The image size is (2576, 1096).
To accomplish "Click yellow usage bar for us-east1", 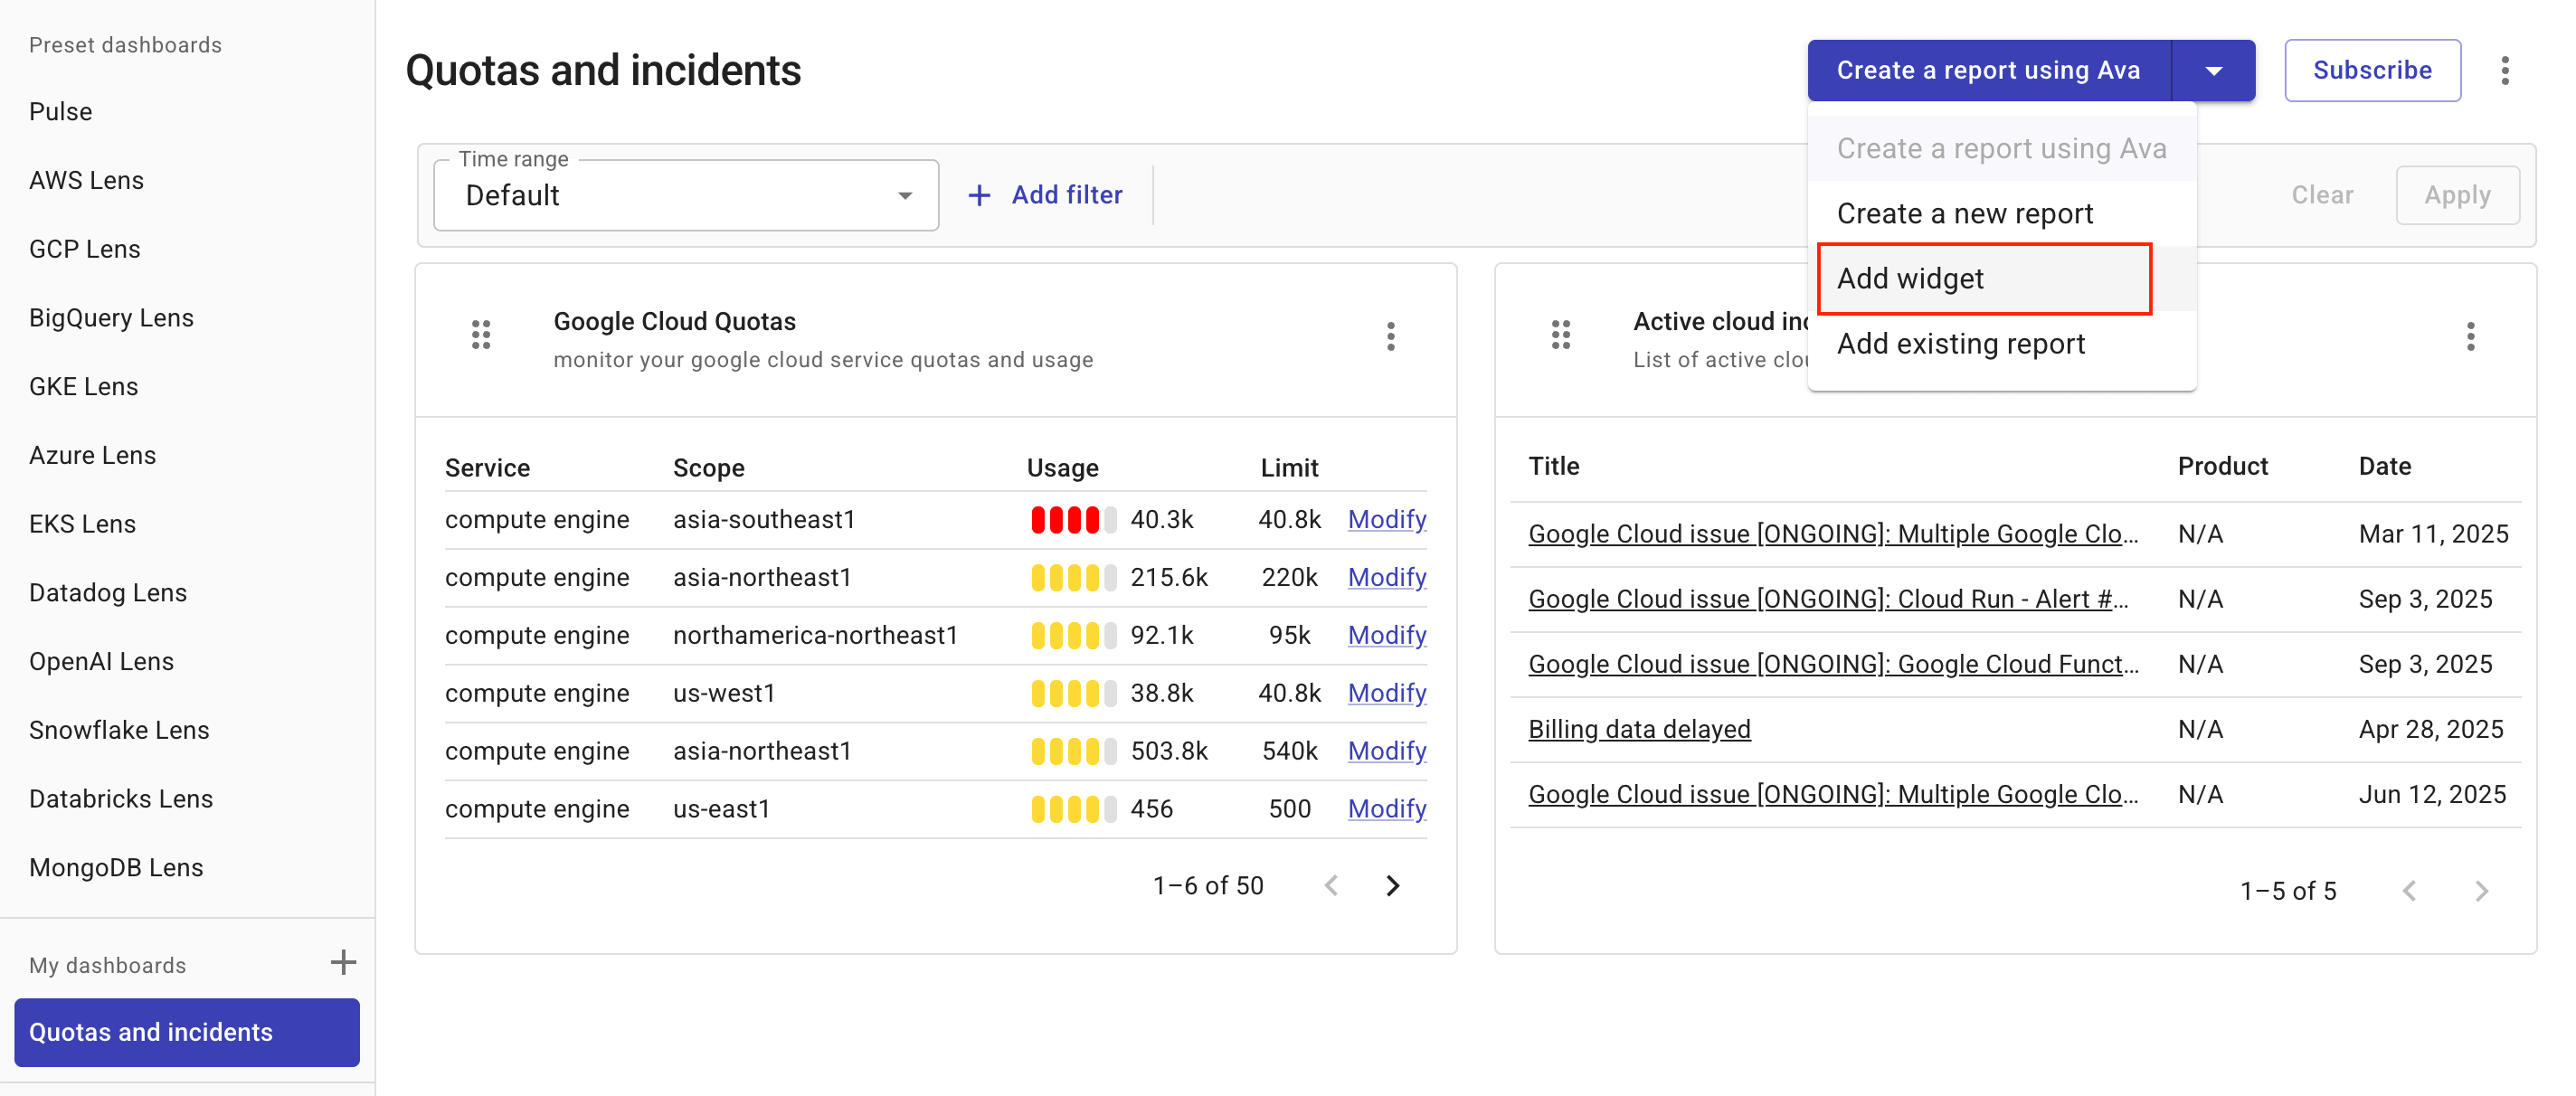I will (1073, 809).
